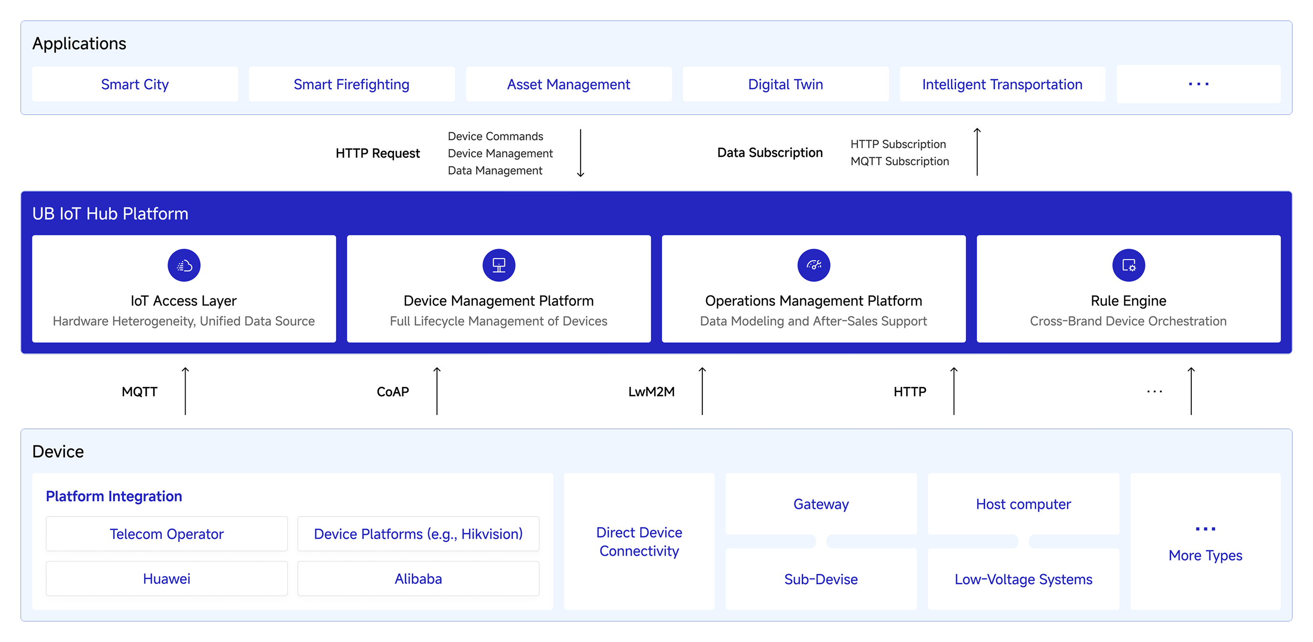Click the Device Management text under HTTP Request

click(x=500, y=154)
